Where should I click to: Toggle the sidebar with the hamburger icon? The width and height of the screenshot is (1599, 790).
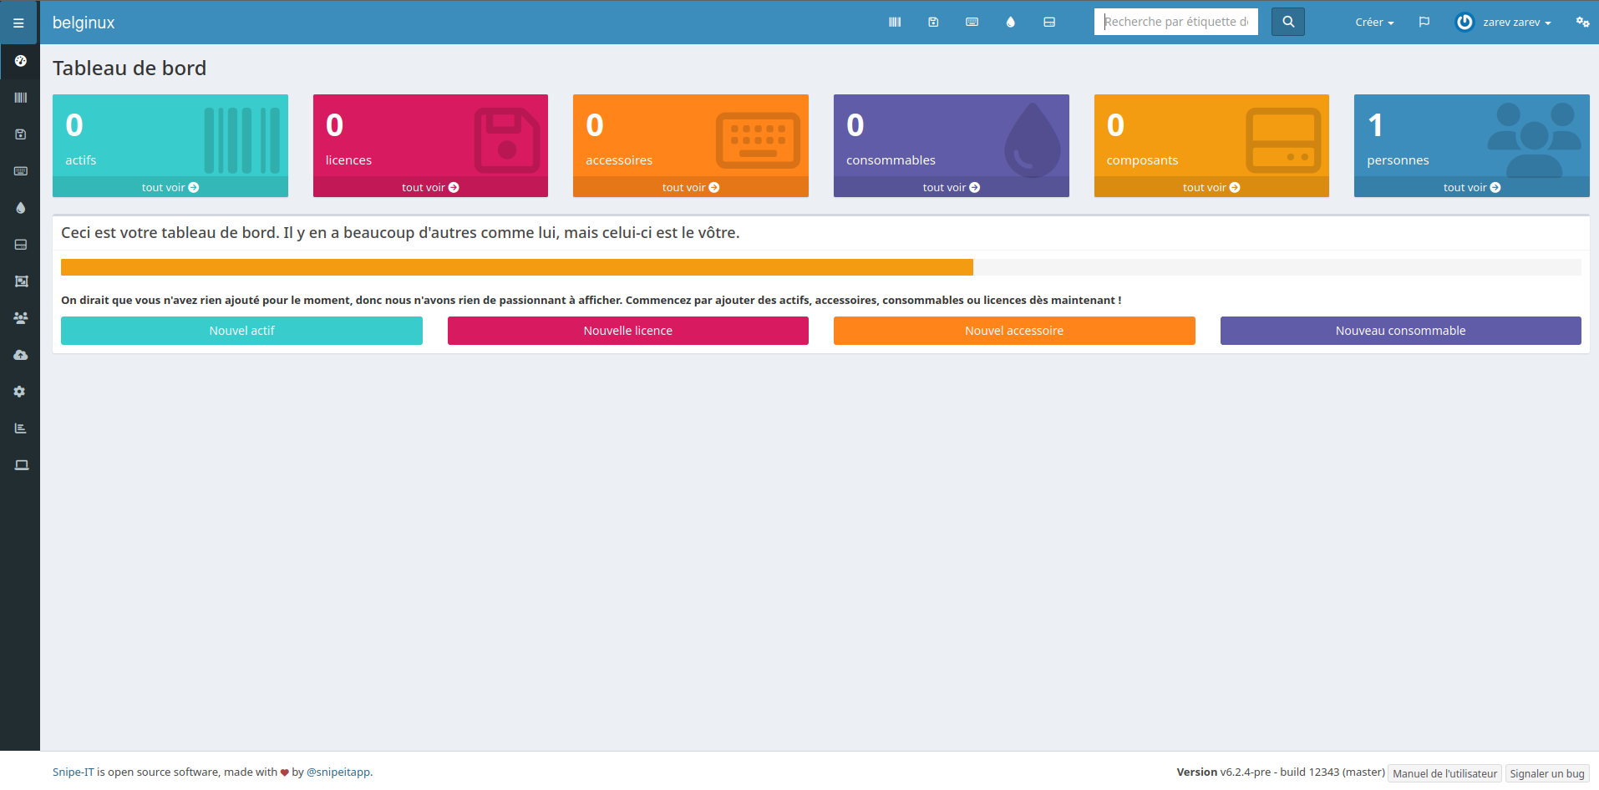click(18, 22)
